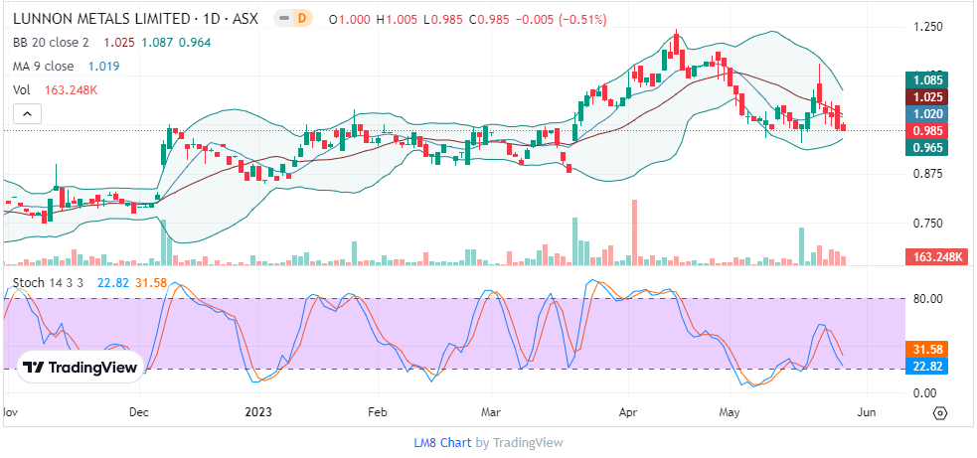Click the 2023 label on time axis
Viewport: 977px width, 458px height.
258,411
